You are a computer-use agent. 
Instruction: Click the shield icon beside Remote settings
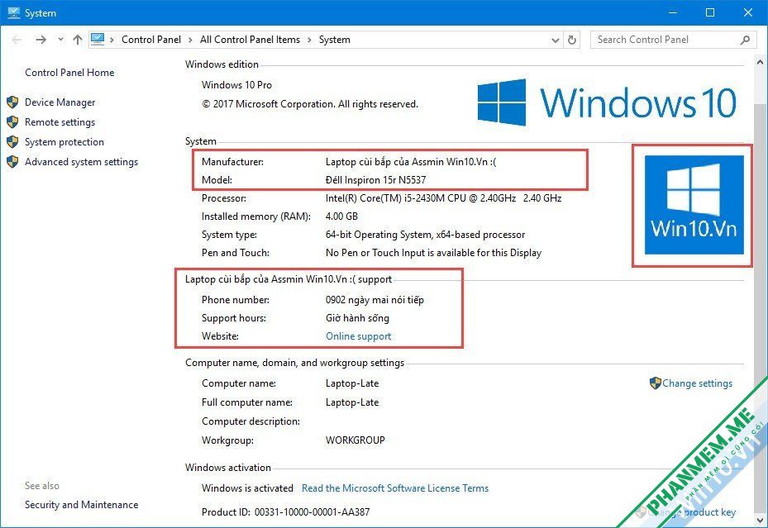pyautogui.click(x=12, y=121)
